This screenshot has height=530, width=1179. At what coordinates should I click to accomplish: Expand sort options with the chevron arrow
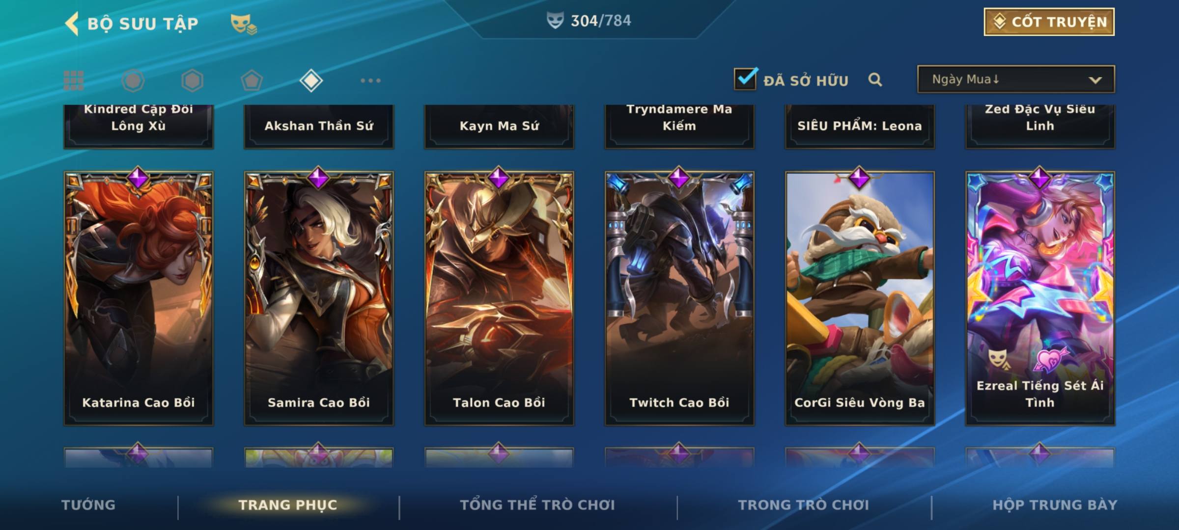click(1095, 80)
